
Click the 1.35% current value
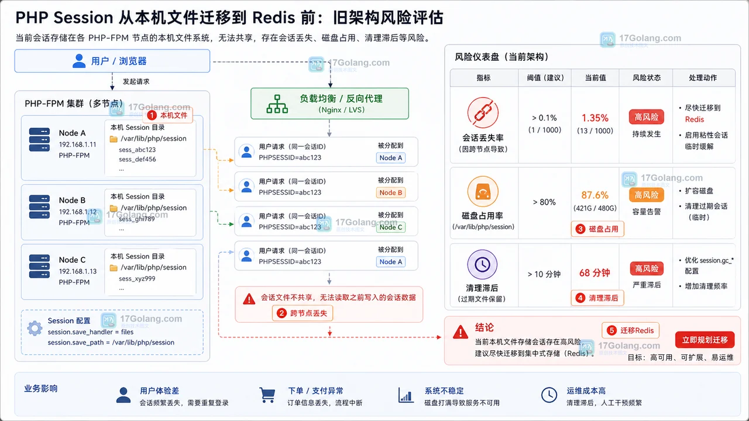[595, 118]
